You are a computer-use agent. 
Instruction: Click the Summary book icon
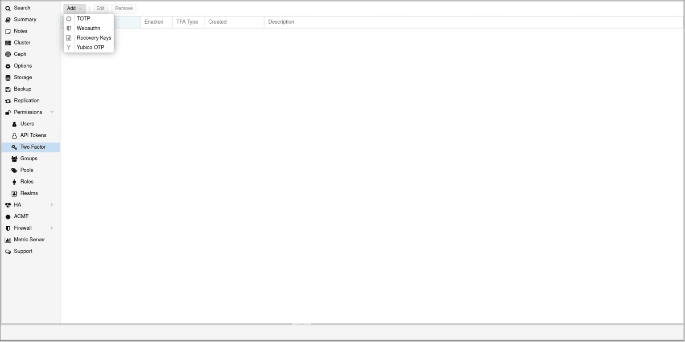click(x=8, y=20)
